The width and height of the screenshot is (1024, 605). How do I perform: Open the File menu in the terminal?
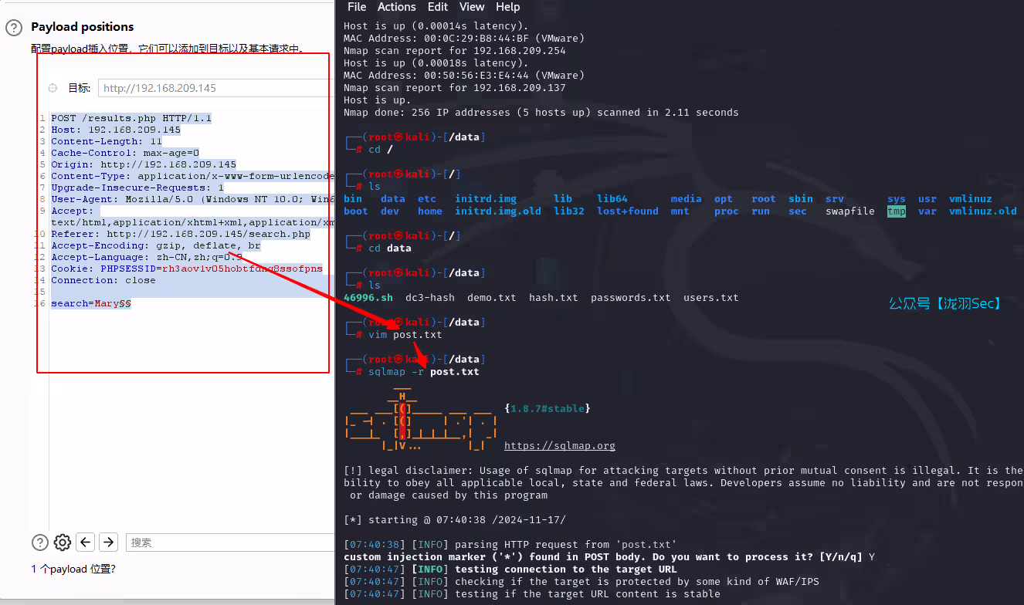(357, 7)
